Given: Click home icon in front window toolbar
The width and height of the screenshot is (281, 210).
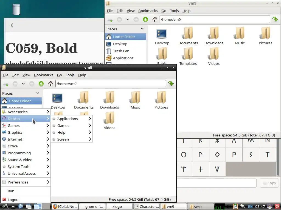Looking at the screenshot, I should (x=50, y=84).
